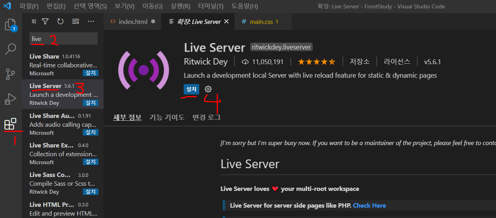Open the Explorer view in activity bar
This screenshot has width=496, height=218.
point(10,25)
